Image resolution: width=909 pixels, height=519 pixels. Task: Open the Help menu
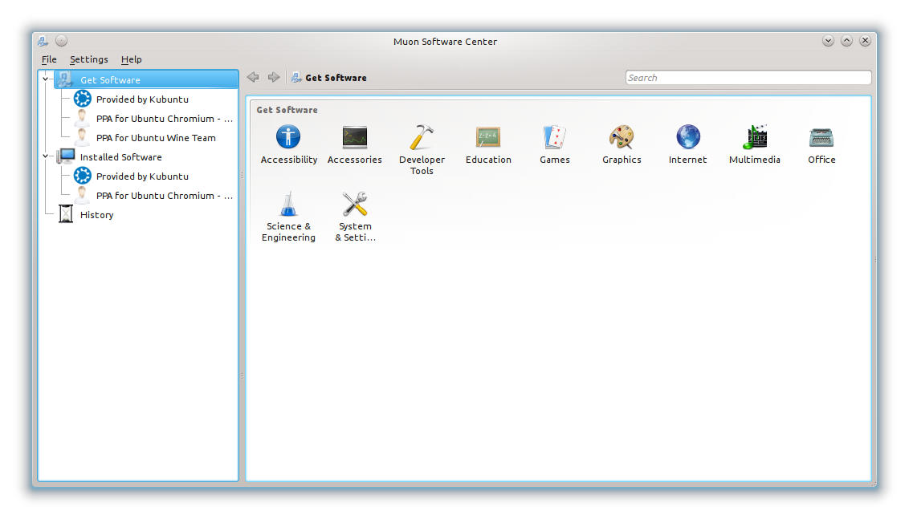pyautogui.click(x=131, y=59)
